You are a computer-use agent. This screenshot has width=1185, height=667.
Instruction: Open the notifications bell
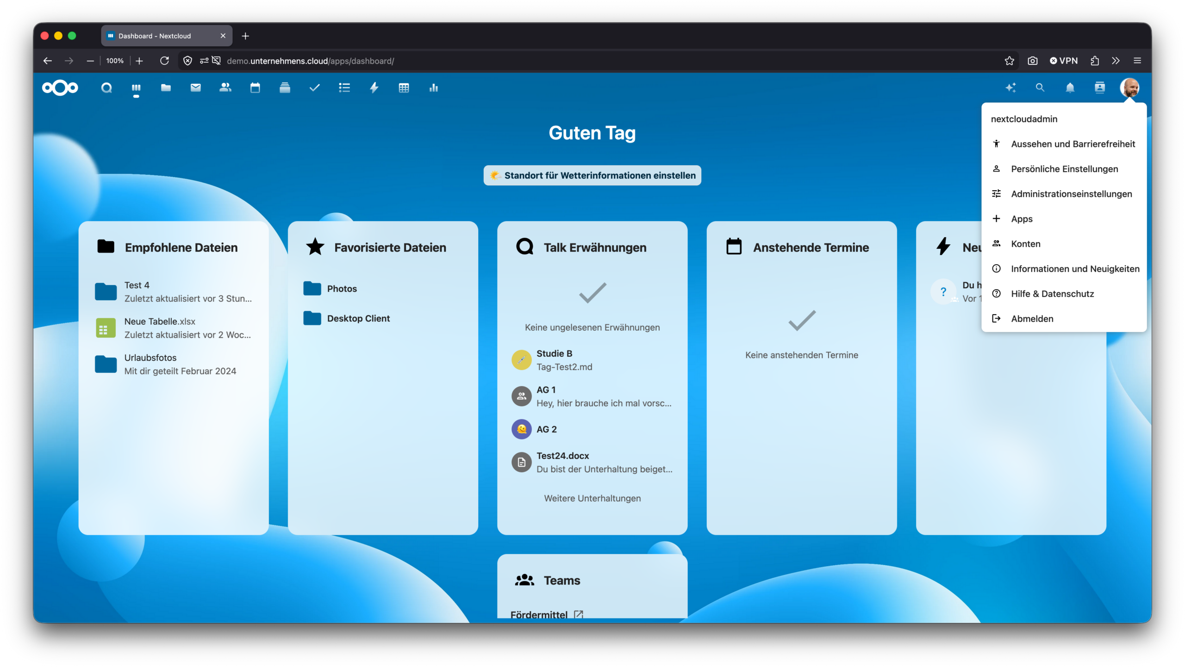[1070, 88]
